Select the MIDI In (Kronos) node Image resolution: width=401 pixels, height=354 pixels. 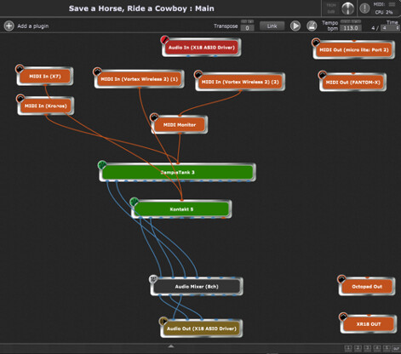click(46, 106)
